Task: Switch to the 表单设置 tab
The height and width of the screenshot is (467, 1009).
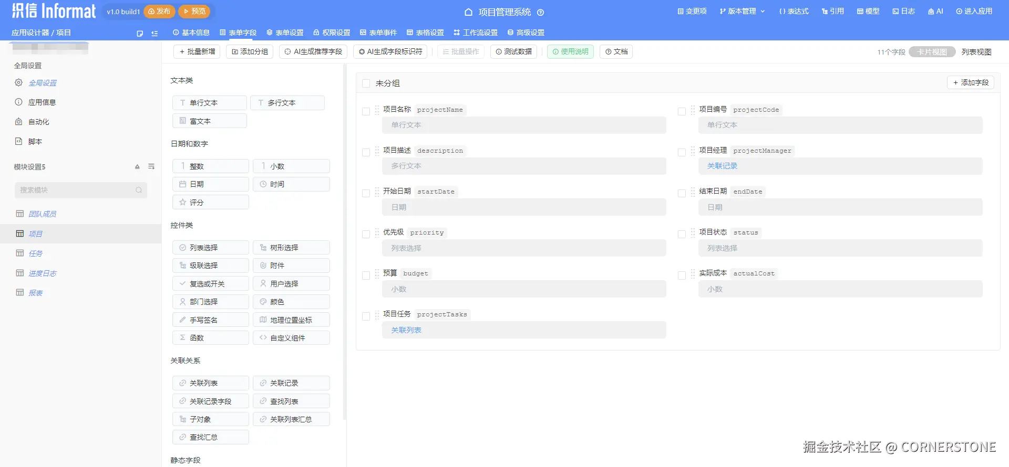Action: (x=285, y=33)
